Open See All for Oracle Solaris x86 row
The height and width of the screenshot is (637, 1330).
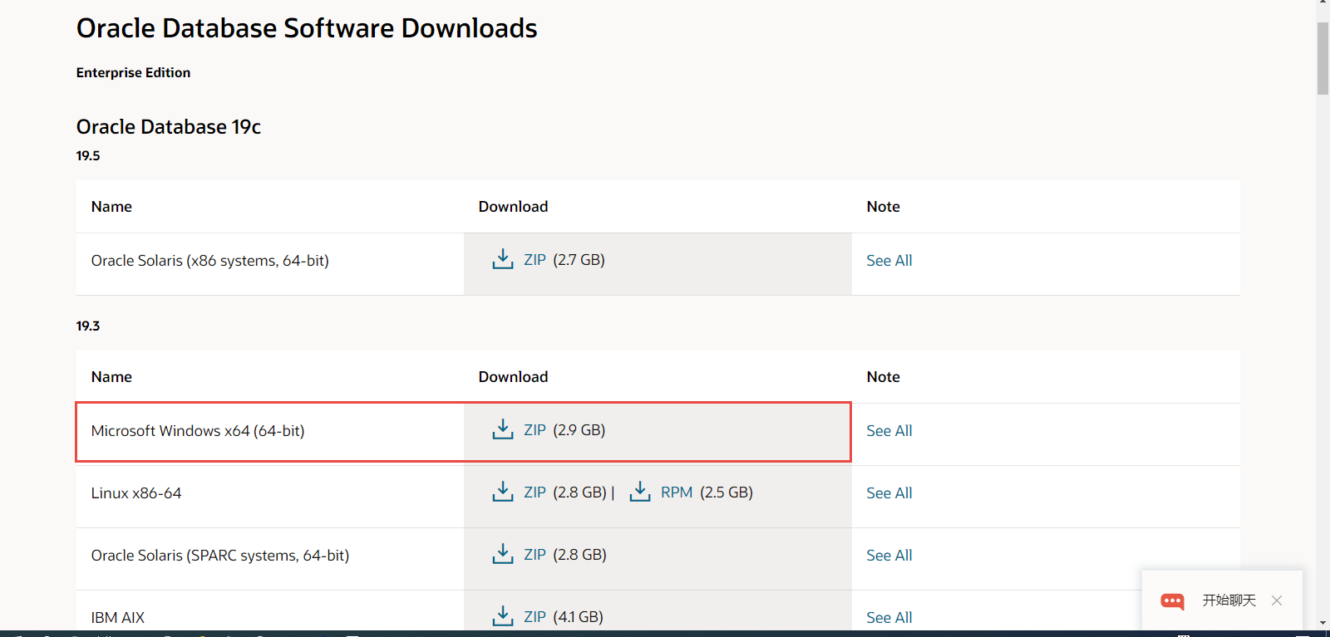tap(889, 261)
